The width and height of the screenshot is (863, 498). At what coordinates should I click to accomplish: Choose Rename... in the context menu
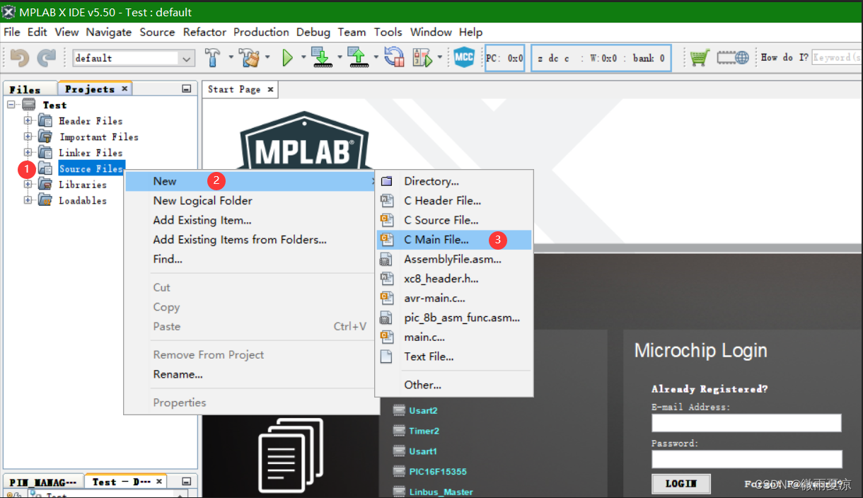252,374
